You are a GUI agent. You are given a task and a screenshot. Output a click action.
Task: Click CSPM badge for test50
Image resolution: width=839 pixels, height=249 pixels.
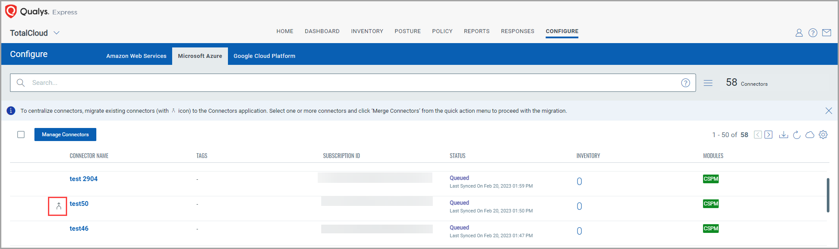pos(711,204)
